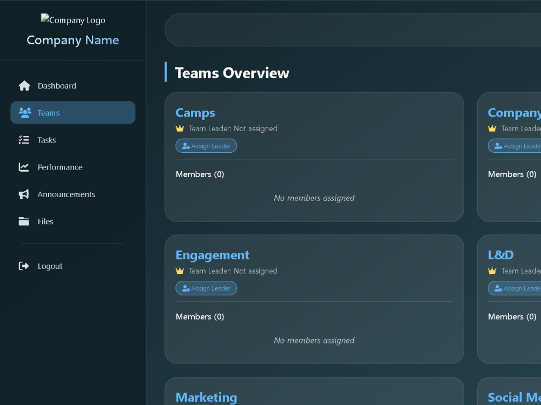Click the Logout exit icon
Viewport: 541px width, 405px height.
pyautogui.click(x=24, y=266)
